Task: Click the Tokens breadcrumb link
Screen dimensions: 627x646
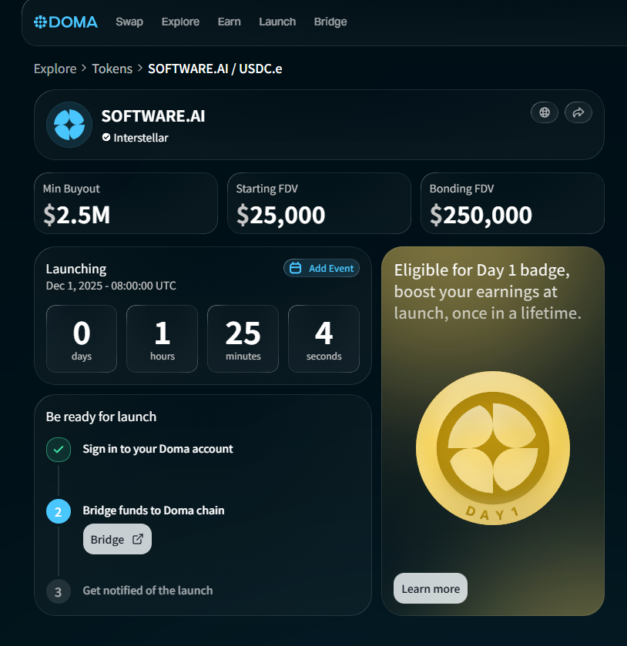Action: coord(112,69)
